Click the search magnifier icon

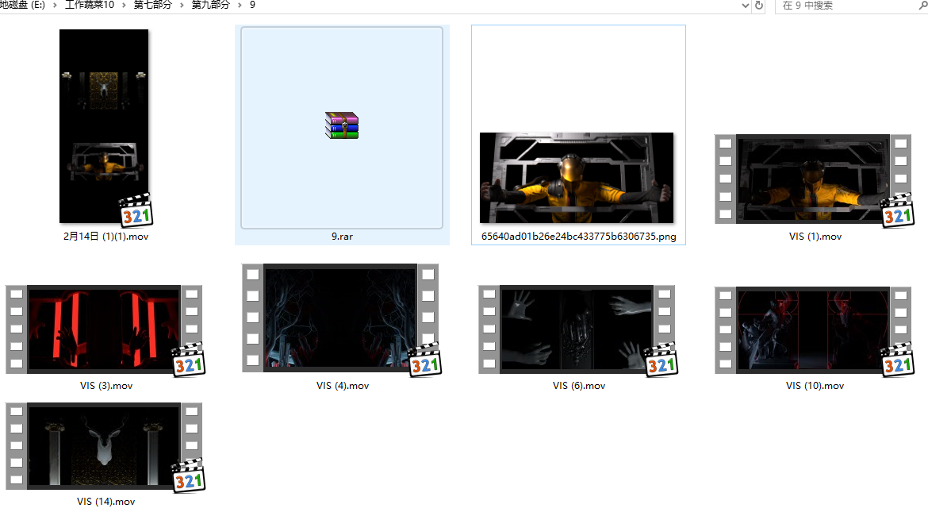[922, 6]
